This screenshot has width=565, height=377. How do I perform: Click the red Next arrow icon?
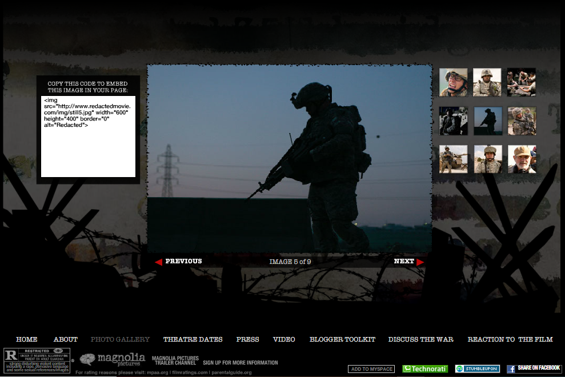tap(420, 262)
